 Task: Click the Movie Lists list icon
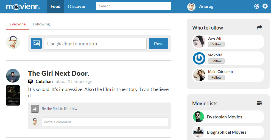pyautogui.click(x=259, y=103)
